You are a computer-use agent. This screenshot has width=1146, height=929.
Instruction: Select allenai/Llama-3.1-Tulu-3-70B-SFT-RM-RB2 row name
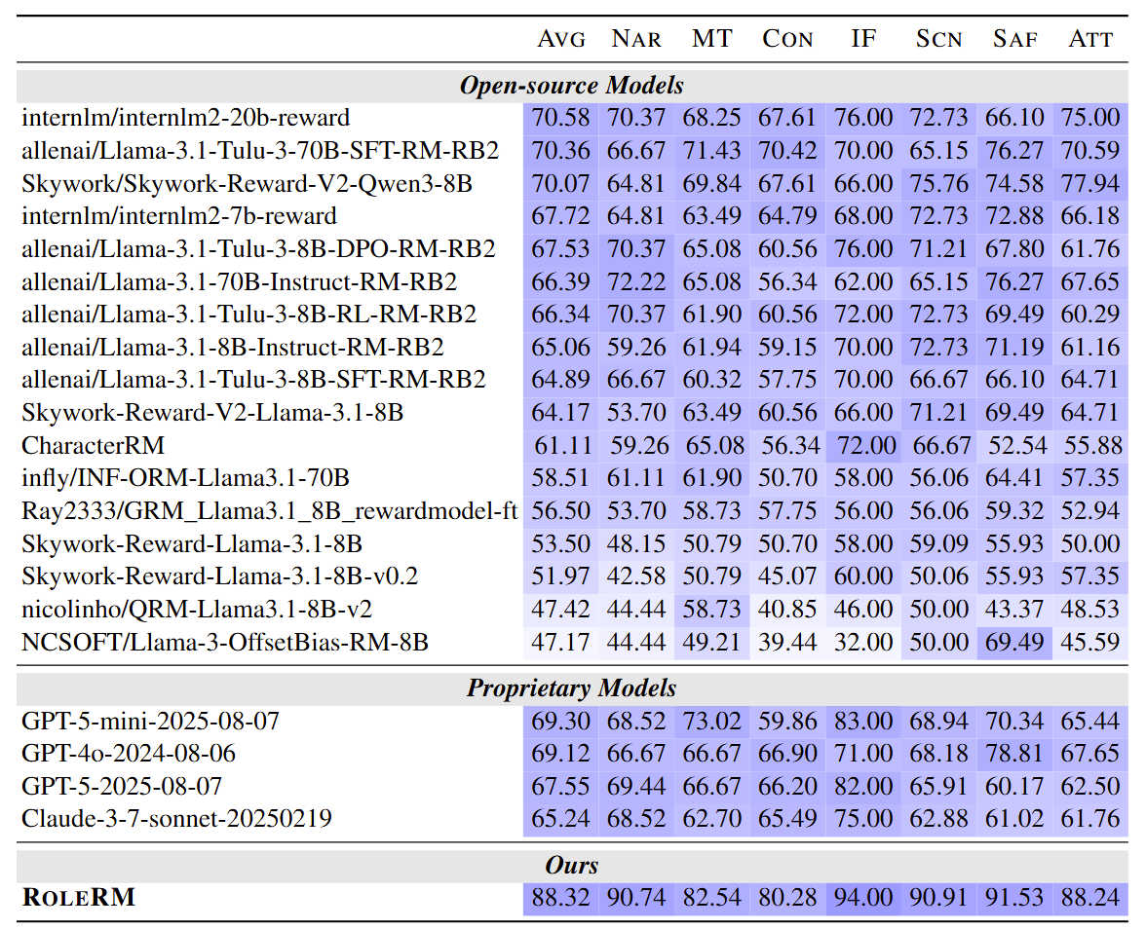click(260, 150)
